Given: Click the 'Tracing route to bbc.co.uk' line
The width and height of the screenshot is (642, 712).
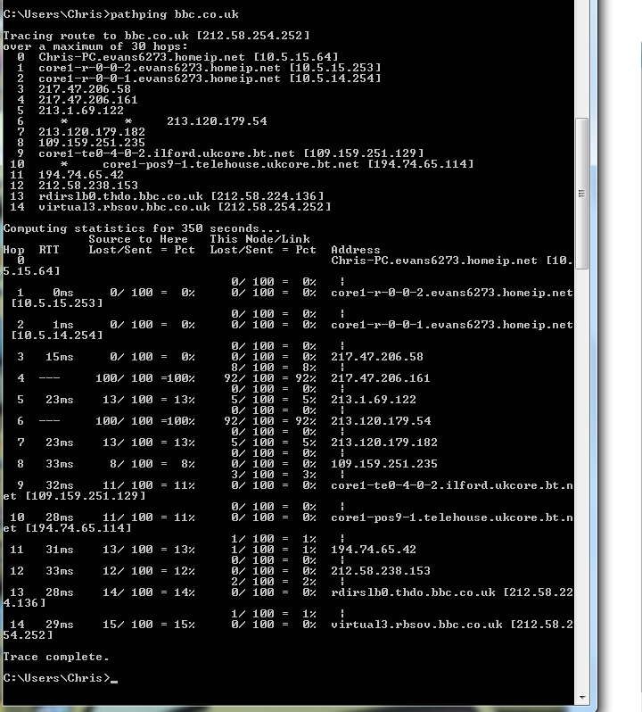Looking at the screenshot, I should tap(156, 36).
